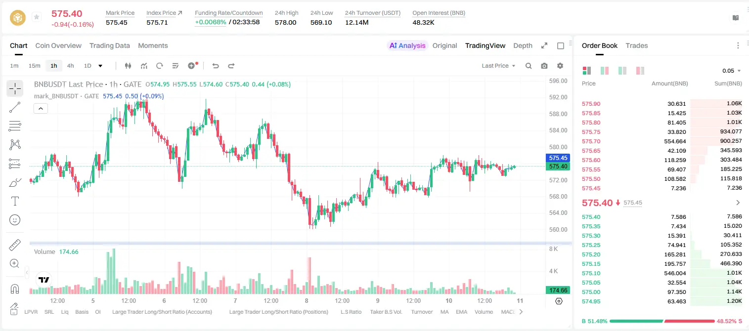Select the 4h timeframe interval

click(70, 66)
